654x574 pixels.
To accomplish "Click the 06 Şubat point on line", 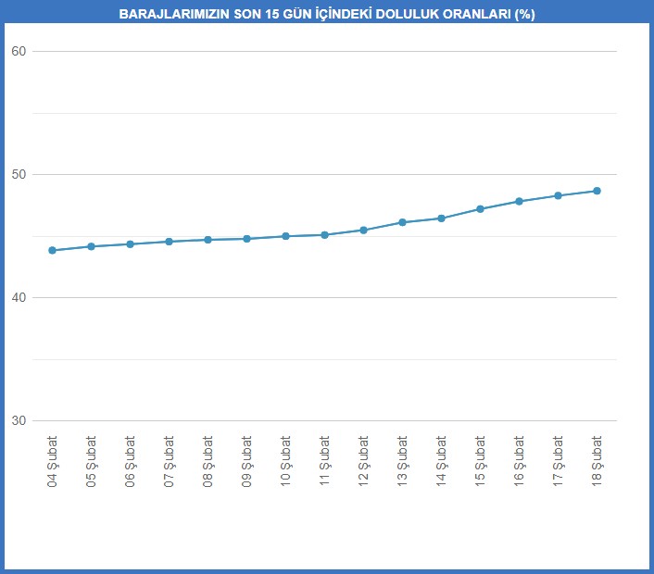I will pyautogui.click(x=130, y=244).
